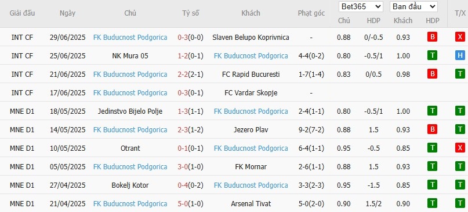Click green T over/under badge in FK Mornar row
The image size is (468, 212).
tap(460, 166)
